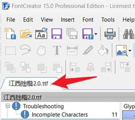Select the text T tool
Screen dimensions: 135x120
coord(57,50)
